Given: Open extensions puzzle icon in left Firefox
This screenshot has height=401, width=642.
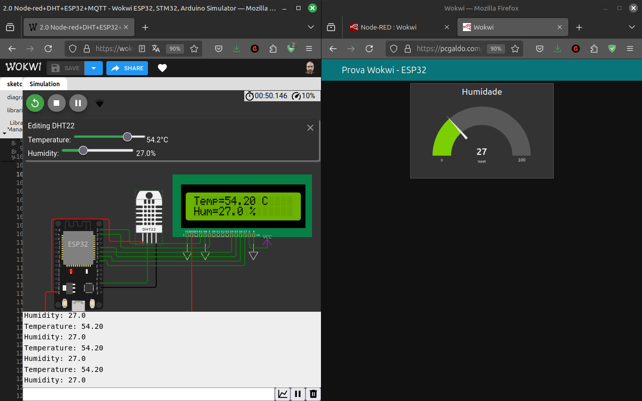Looking at the screenshot, I should click(x=273, y=49).
